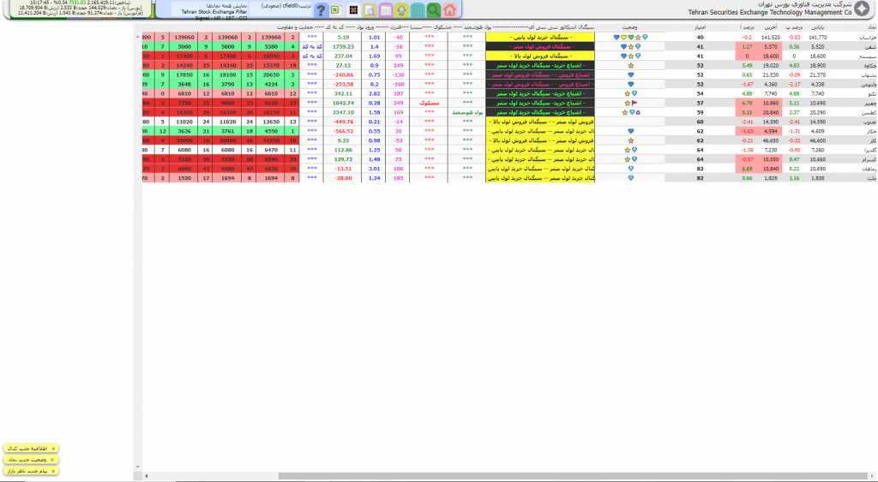Open the 'کد به کد' link in first occurrence
This screenshot has height=482, width=878.
point(310,47)
